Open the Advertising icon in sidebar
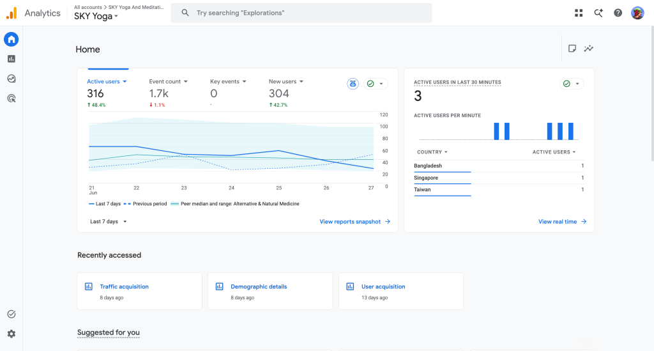 [11, 98]
